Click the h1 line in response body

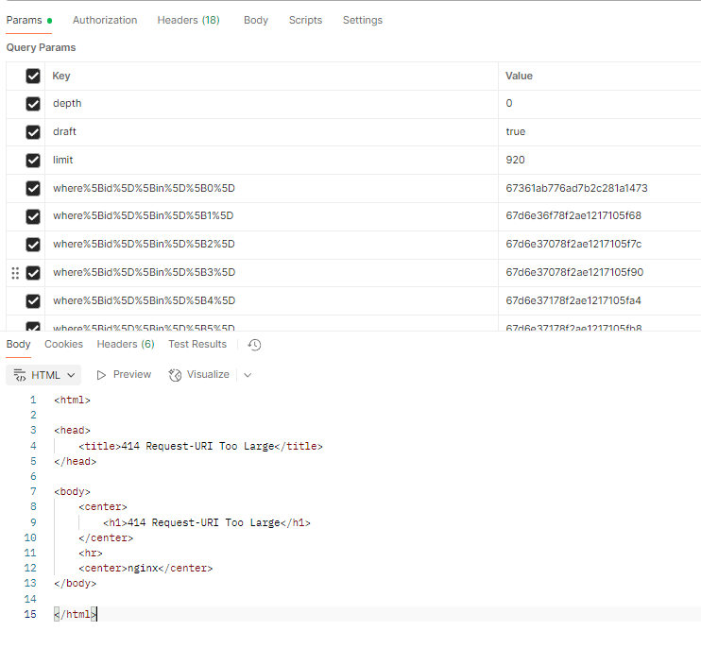(207, 522)
